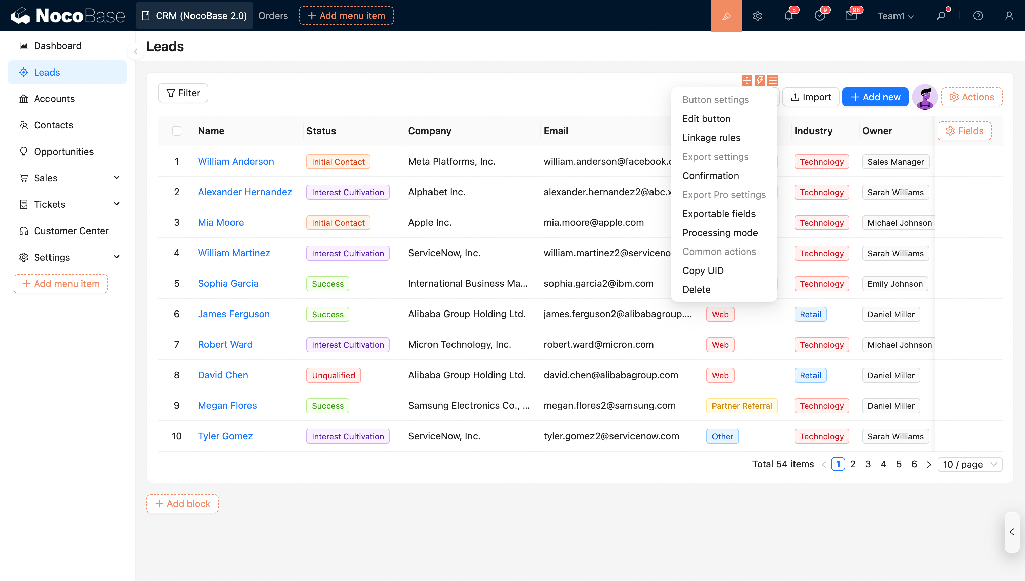Open the workflow tasks checkmark icon
Viewport: 1025px width, 581px height.
[820, 16]
